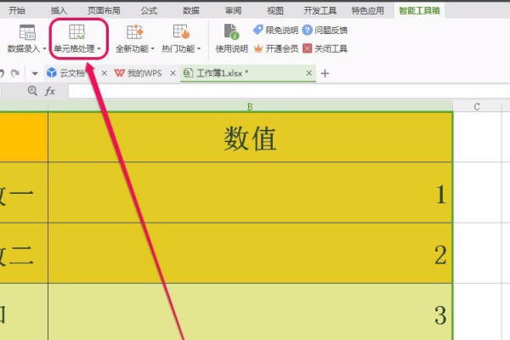
Task: Click the 单元格处理 grid icon
Action: pyautogui.click(x=77, y=32)
